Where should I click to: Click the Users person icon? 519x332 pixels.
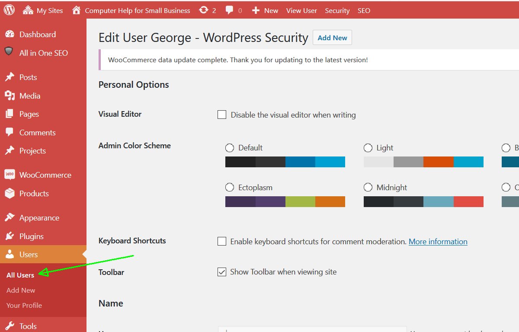point(10,255)
